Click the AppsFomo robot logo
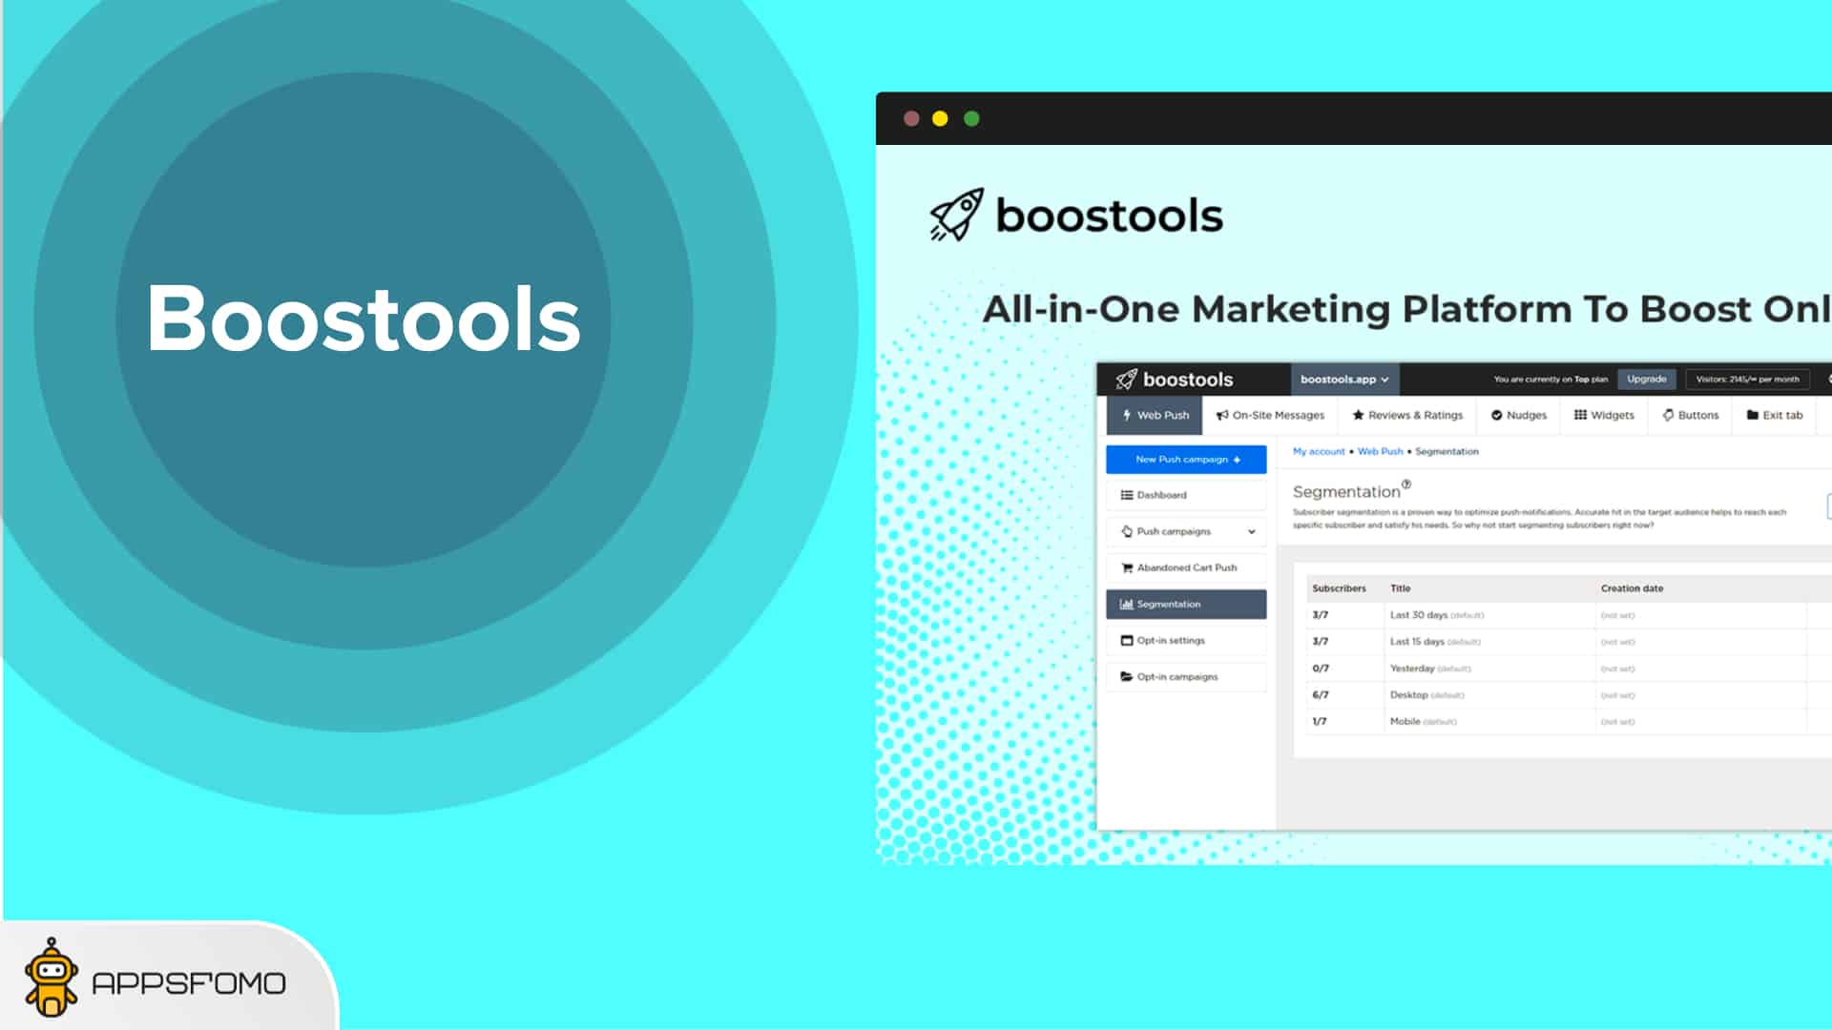Screen dimensions: 1832x1030 point(52,978)
